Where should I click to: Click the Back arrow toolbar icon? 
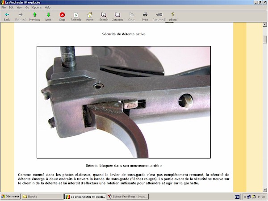(x=7, y=17)
